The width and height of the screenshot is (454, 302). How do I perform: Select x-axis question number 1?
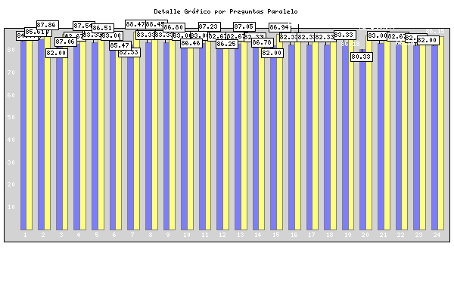(25, 235)
